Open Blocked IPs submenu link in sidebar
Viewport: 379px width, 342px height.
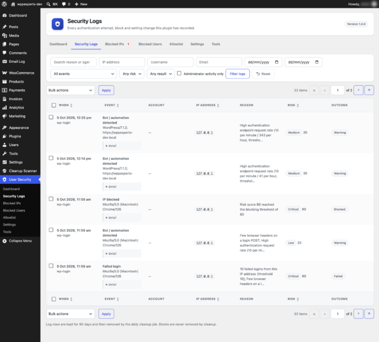(x=12, y=203)
